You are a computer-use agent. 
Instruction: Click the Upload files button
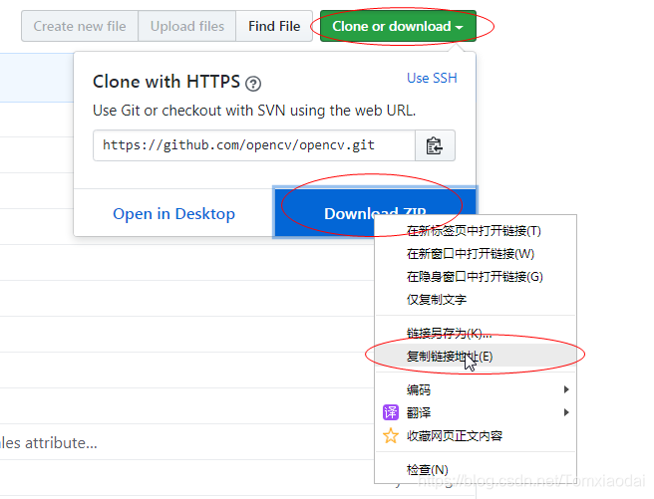(x=187, y=26)
